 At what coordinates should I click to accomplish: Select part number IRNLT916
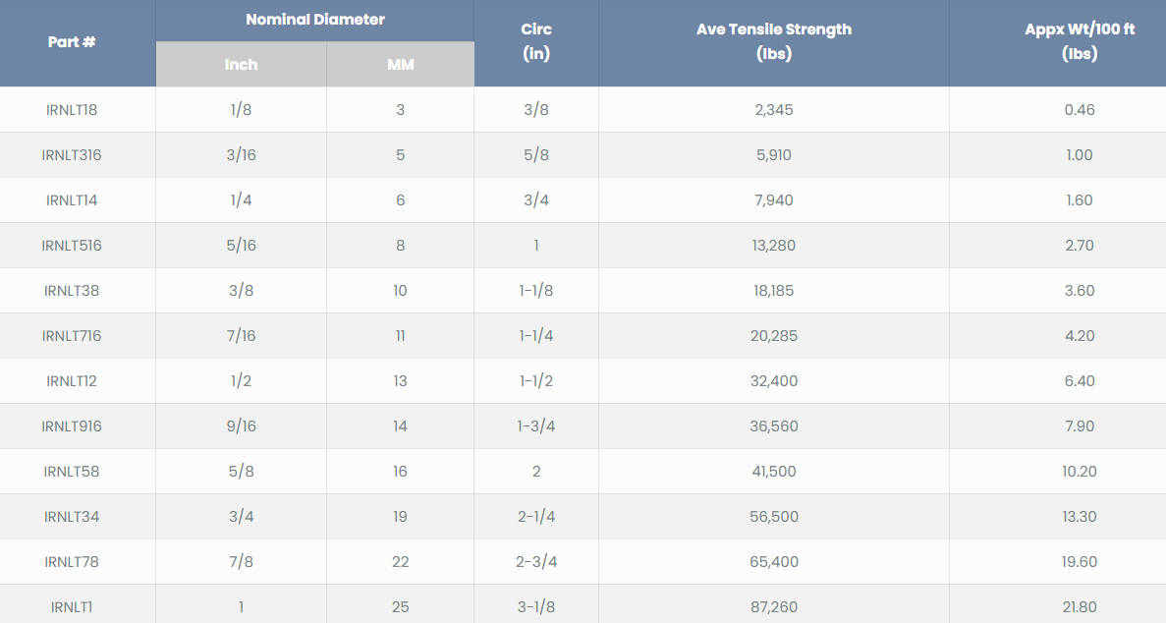pyautogui.click(x=72, y=426)
